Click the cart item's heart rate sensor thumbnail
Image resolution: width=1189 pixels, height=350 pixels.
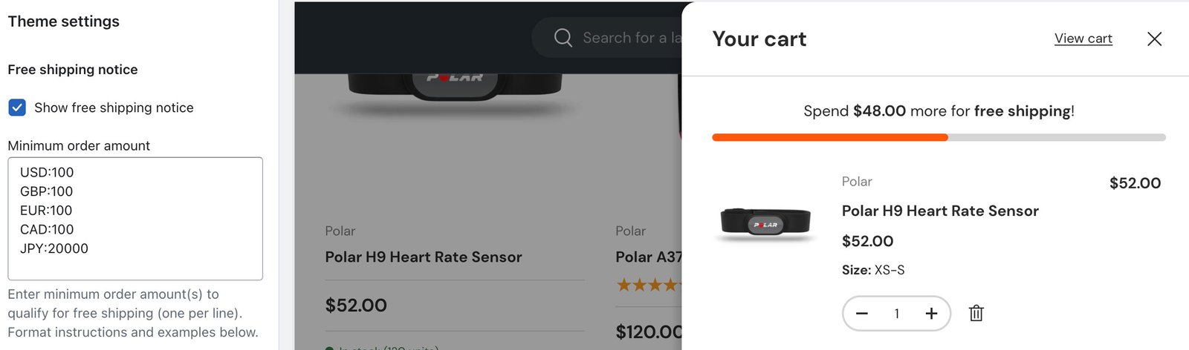coord(765,223)
